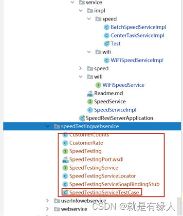Viewport: 183px width, 216px height.
Task: Open SpeedTestingServiceLocator class
Action: [103, 176]
